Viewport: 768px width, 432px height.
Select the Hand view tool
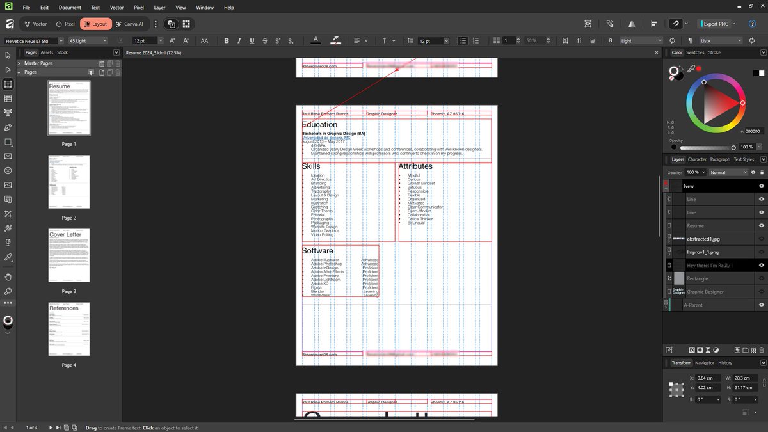(8, 277)
